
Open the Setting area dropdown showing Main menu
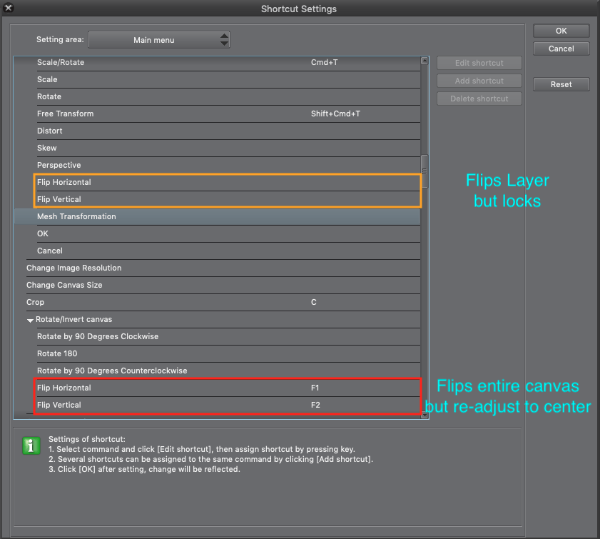(x=159, y=40)
